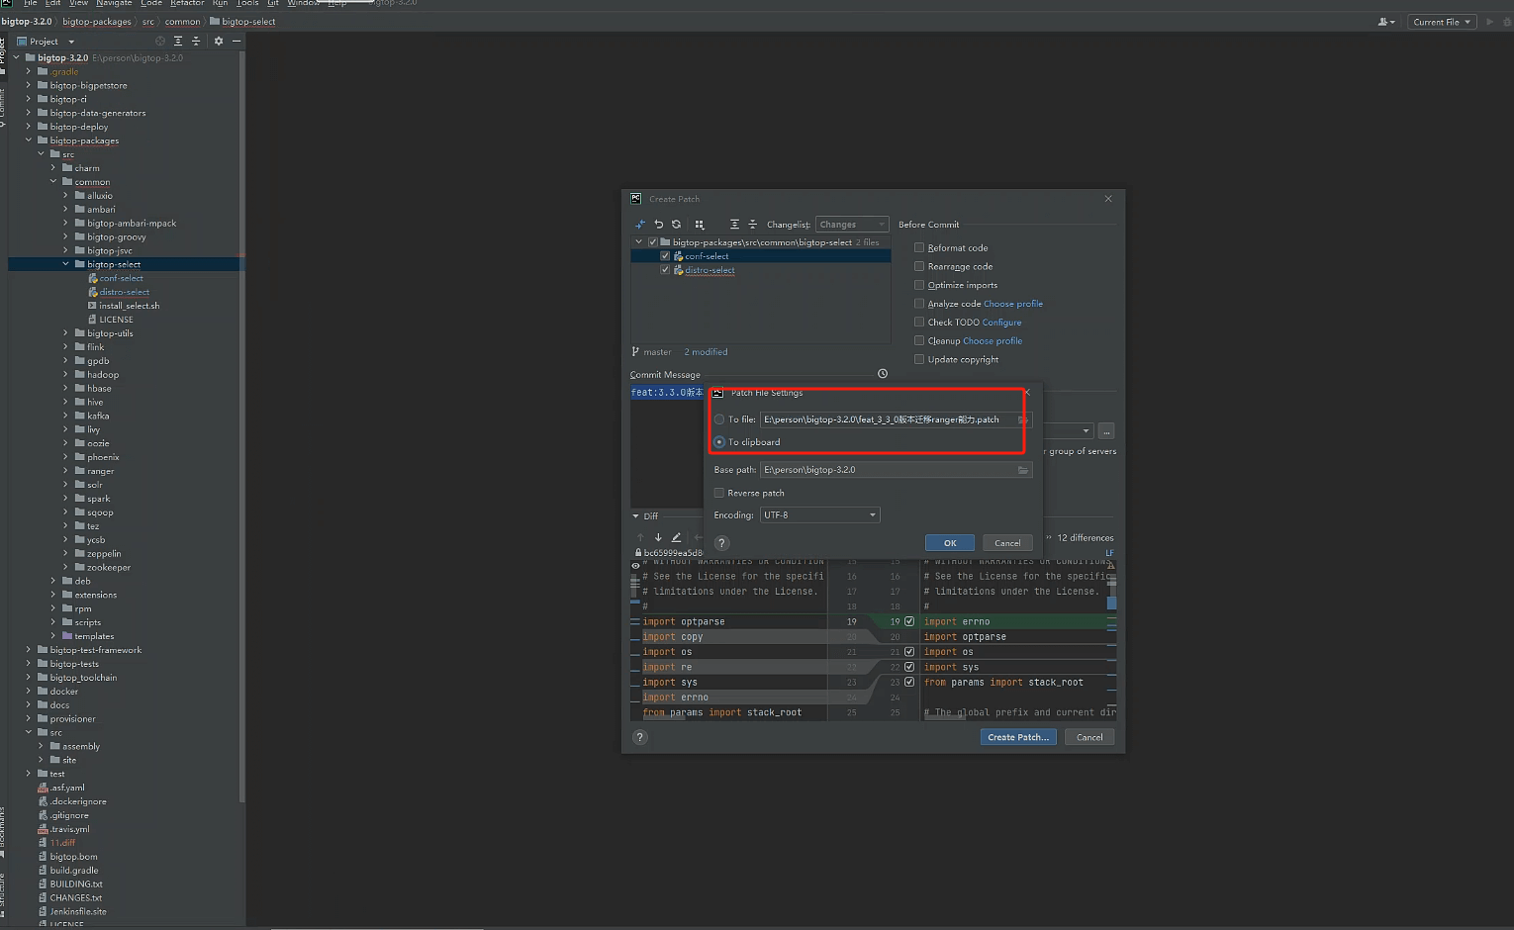Image resolution: width=1514 pixels, height=930 pixels.
Task: Click help icon at bottom of Create Patch
Action: tap(640, 737)
